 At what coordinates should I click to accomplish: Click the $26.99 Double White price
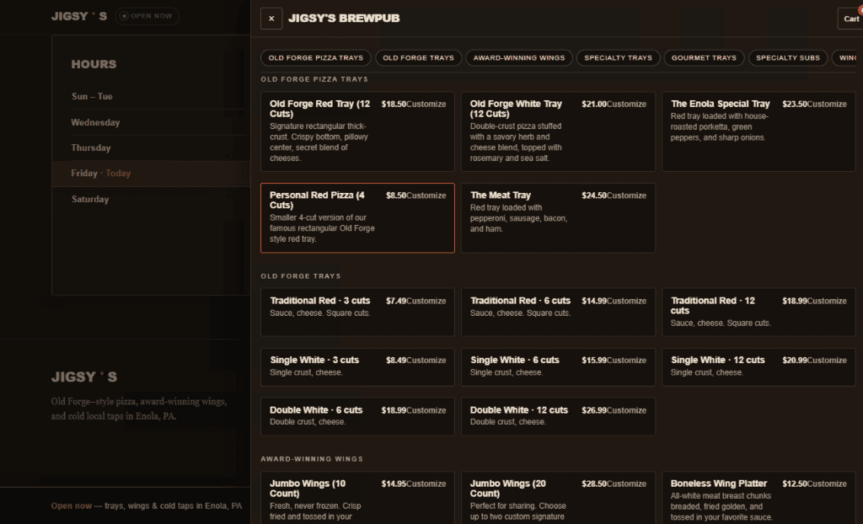tap(594, 410)
